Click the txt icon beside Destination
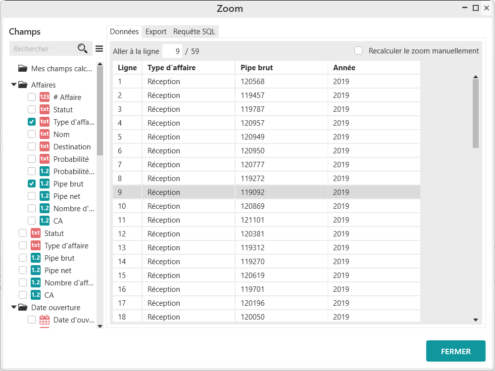 tap(45, 146)
